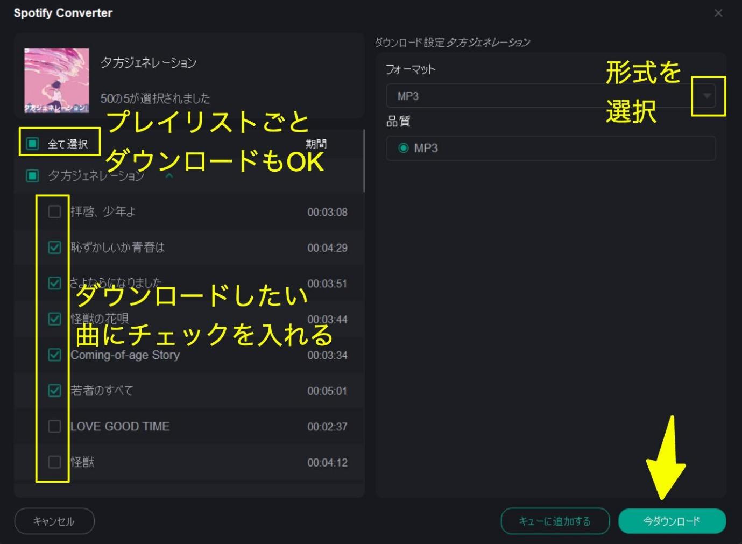
Task: Click the 拝啓、少年よ track title
Action: pos(103,211)
